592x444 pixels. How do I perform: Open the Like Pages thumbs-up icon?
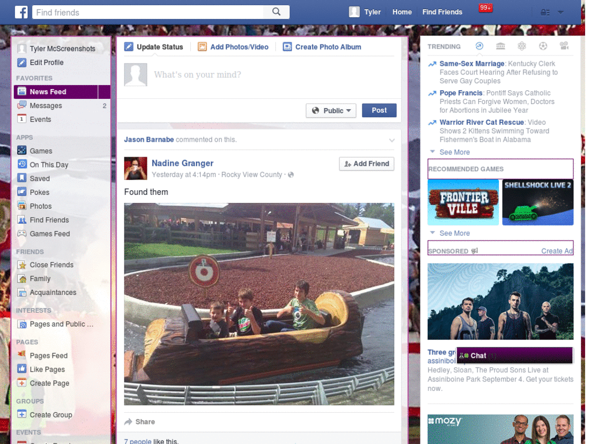point(22,369)
